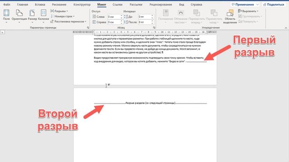Switch to the Рецензирование tab
This screenshot has height=162, width=289.
[x=161, y=4]
